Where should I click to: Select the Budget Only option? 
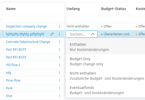click(105, 61)
